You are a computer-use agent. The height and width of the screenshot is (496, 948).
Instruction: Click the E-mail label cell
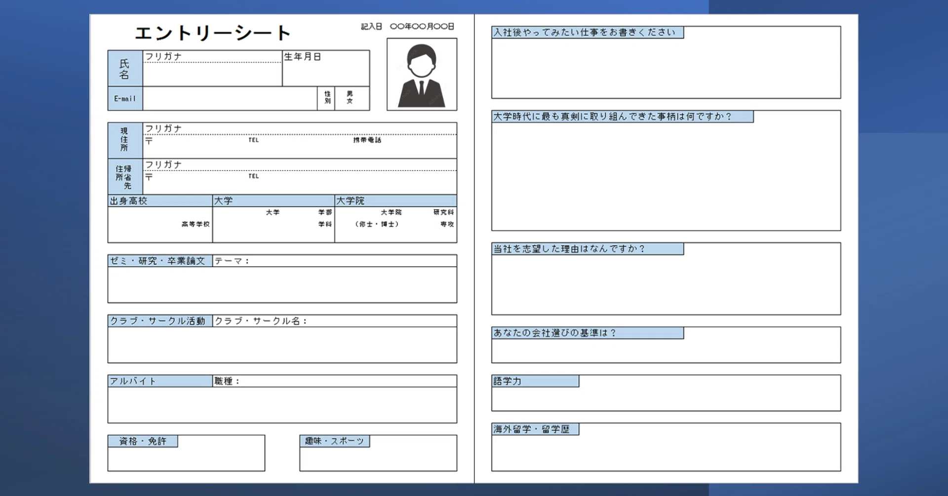[x=125, y=98]
